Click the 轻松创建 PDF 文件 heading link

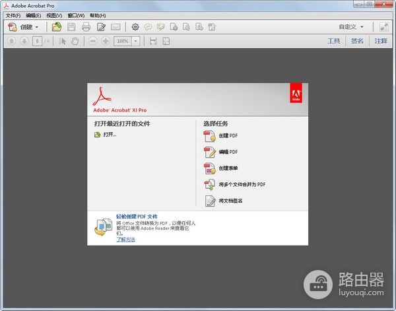pos(137,217)
